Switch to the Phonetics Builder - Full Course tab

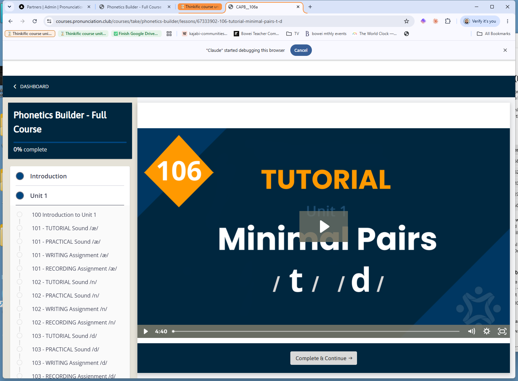134,7
